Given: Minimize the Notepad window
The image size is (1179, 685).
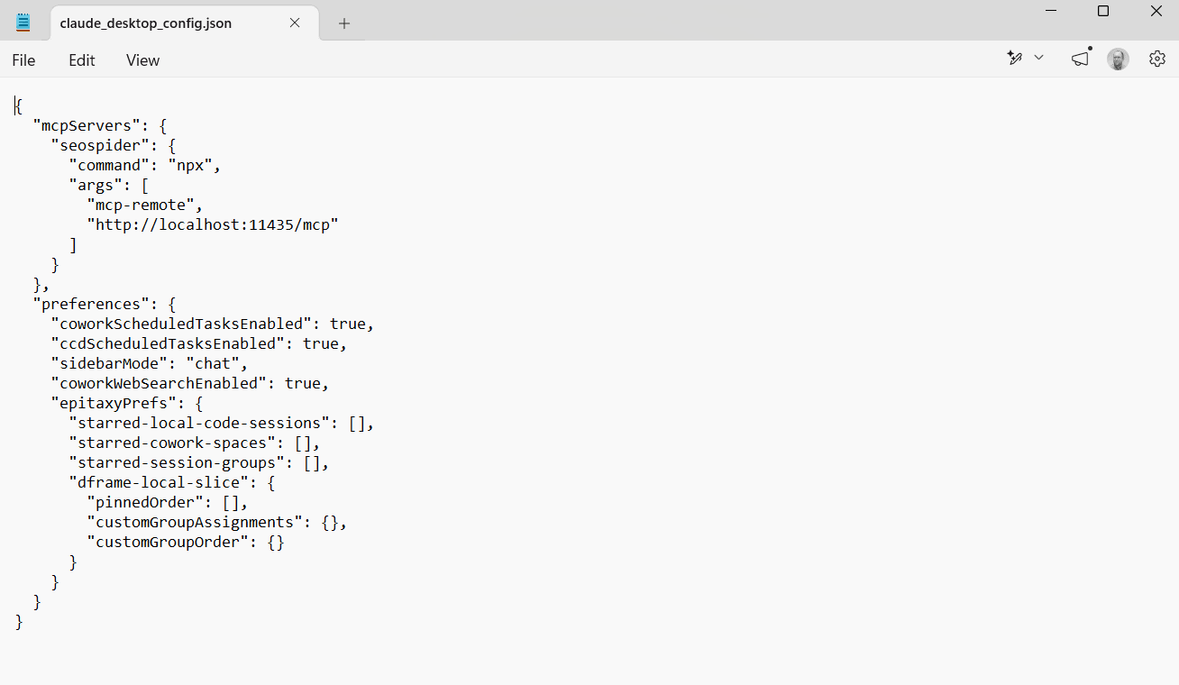Looking at the screenshot, I should (1051, 11).
